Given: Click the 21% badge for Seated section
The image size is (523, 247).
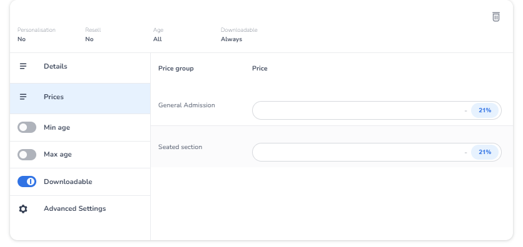Looking at the screenshot, I should (485, 152).
